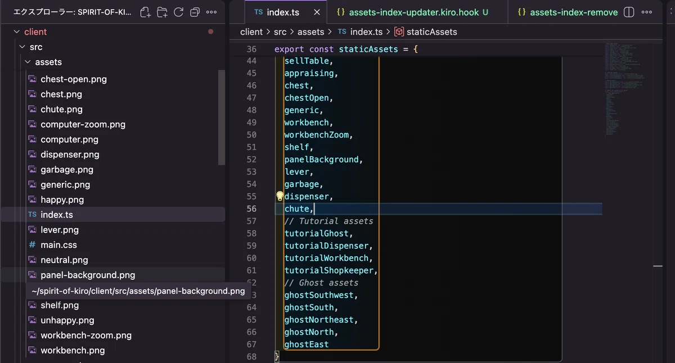
Task: Select computer.png in explorer
Action: point(69,139)
